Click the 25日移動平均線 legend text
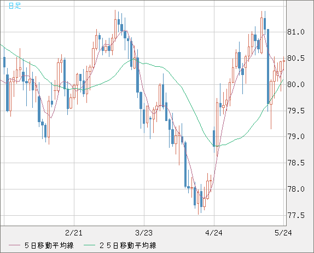Screen dimensions: 314x253 128,245
